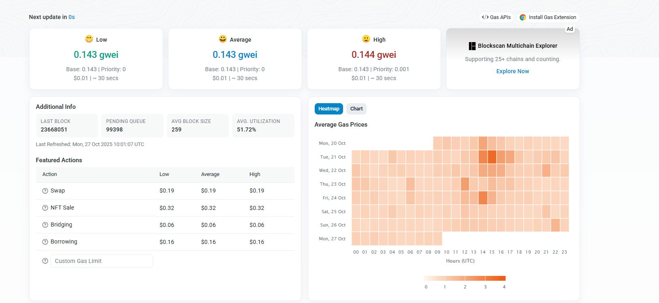659x303 pixels.
Task: Click the Average gas price emoji icon
Action: point(223,39)
